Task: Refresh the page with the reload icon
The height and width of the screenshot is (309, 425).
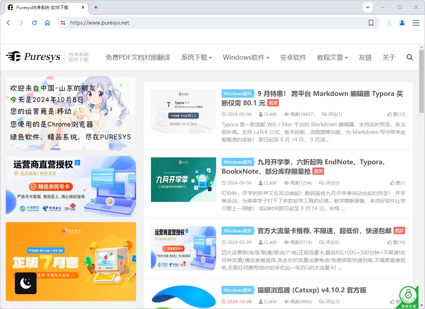Action: click(34, 22)
